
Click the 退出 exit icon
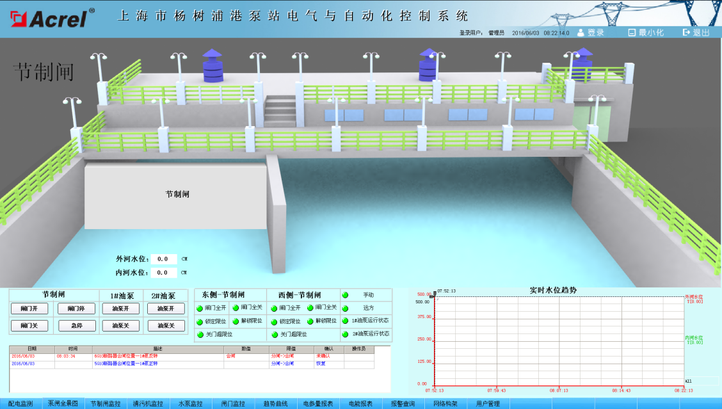pyautogui.click(x=687, y=32)
